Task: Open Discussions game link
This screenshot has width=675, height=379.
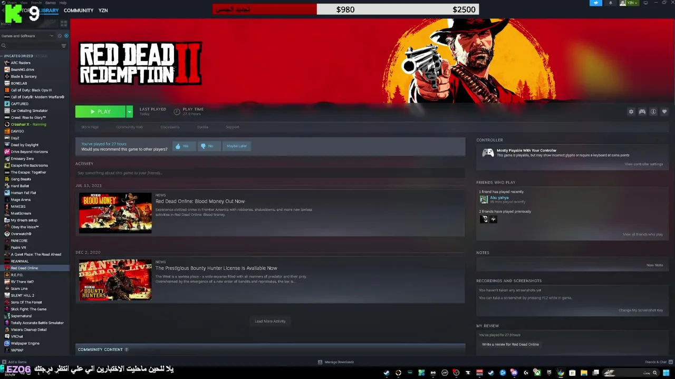Action: tap(170, 127)
